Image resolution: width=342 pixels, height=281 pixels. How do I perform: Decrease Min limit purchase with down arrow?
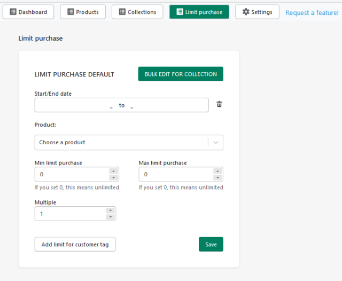(x=113, y=178)
